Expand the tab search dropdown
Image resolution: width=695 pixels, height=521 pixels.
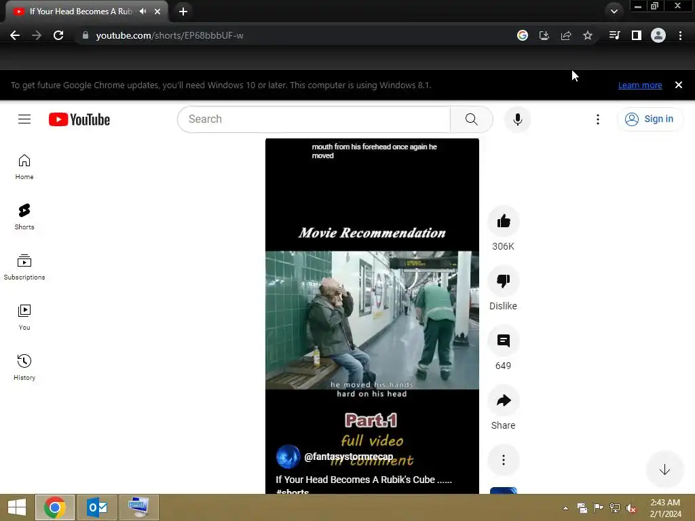point(614,12)
